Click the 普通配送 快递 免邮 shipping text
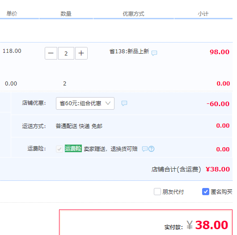Viewport: 237px width, 235px height. click(x=79, y=126)
